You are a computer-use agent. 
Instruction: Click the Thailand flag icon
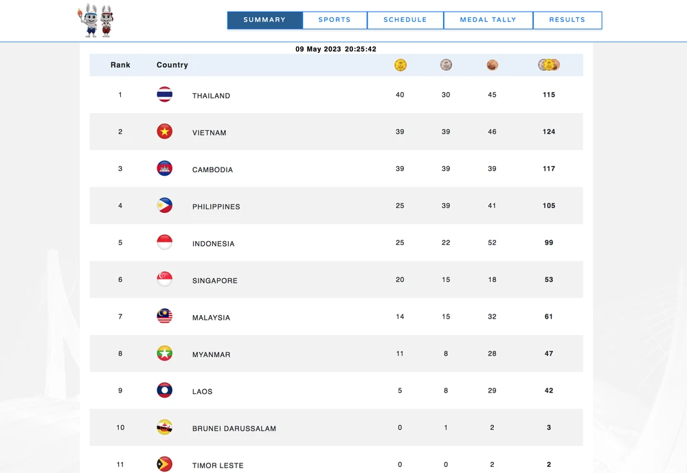coord(164,95)
